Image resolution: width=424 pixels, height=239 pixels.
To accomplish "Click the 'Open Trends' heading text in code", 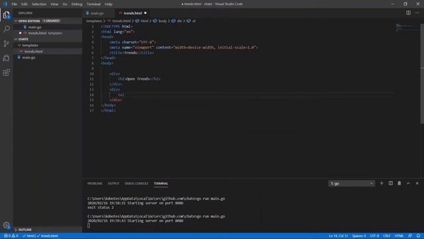I will [138, 79].
